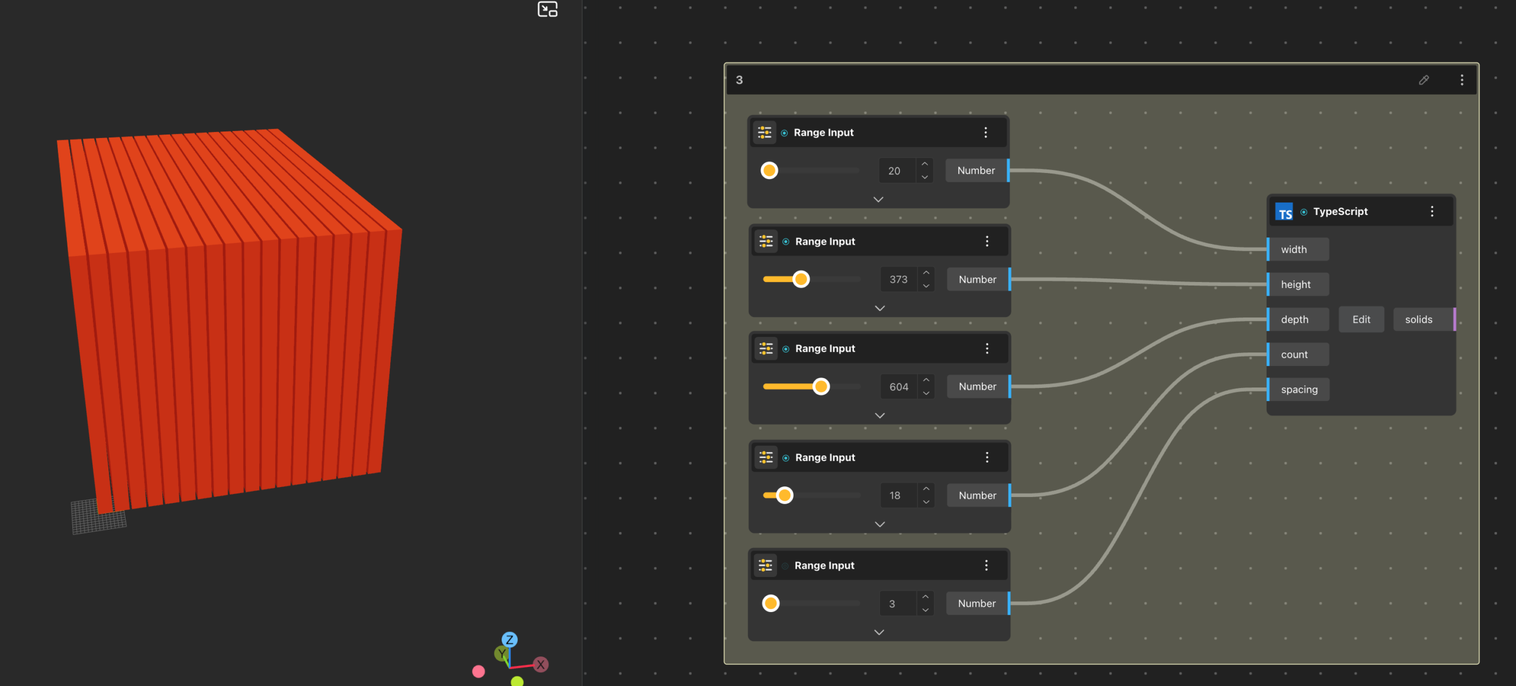Open TypeScript node three-dot menu
Viewport: 1516px width, 686px height.
(1432, 211)
